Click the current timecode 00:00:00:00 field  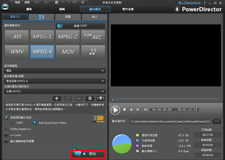[x=162, y=110]
